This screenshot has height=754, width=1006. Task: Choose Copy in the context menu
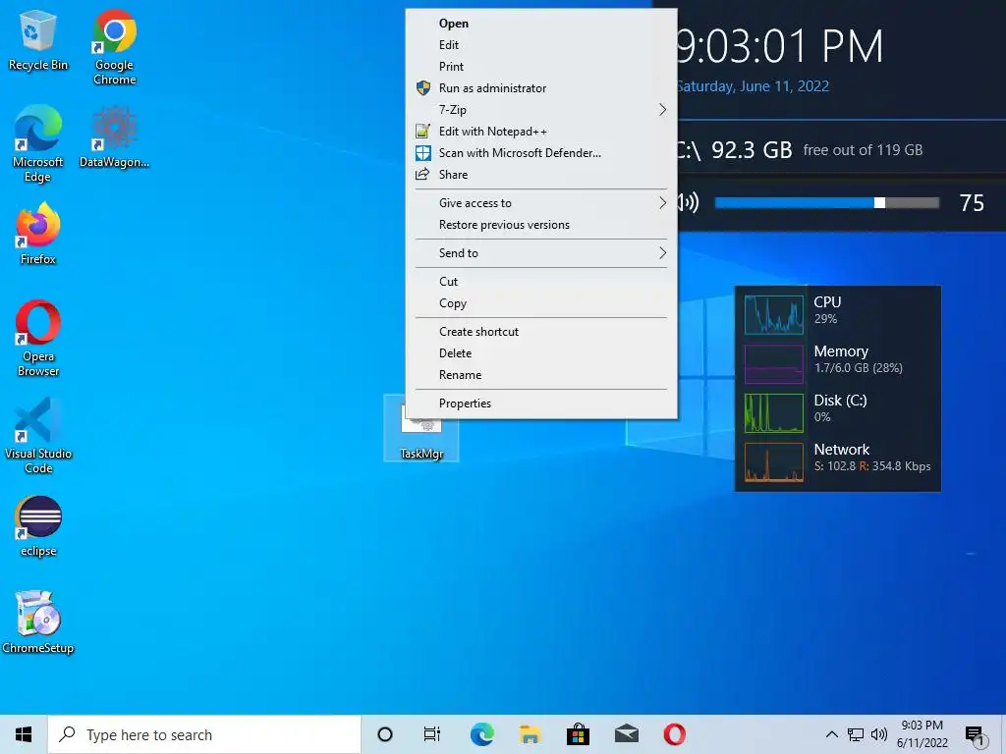coord(541,303)
